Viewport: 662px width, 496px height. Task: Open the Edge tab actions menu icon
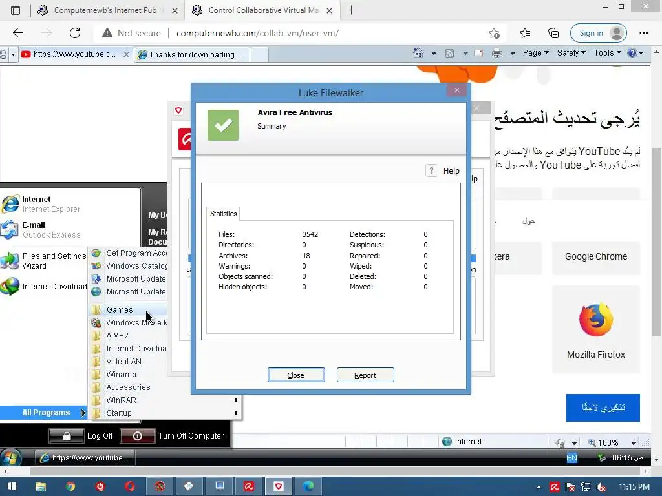[16, 10]
